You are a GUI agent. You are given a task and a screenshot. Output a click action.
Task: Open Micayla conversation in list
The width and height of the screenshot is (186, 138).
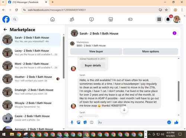(31, 105)
